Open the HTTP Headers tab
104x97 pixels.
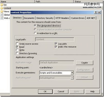click(62, 18)
